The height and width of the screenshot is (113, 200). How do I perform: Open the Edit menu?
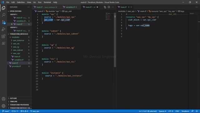pos(13,2)
